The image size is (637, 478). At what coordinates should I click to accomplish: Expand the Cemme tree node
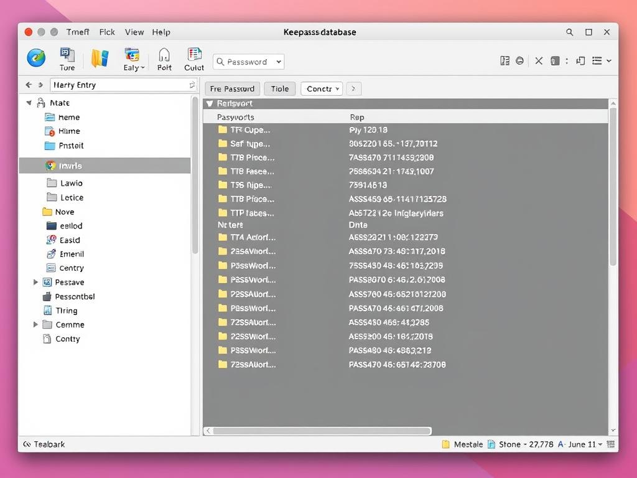click(35, 324)
